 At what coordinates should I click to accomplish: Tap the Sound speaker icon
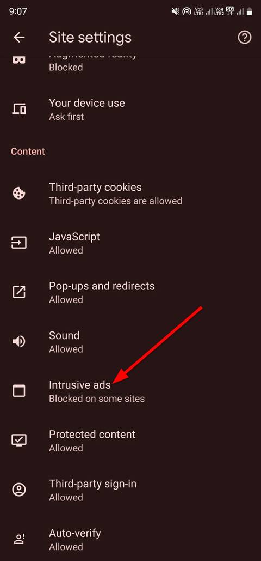(x=19, y=342)
